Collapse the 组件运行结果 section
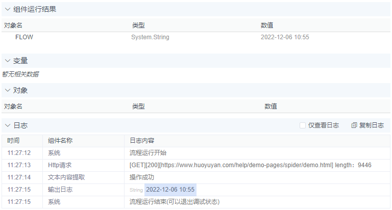The height and width of the screenshot is (210, 392). [8, 9]
